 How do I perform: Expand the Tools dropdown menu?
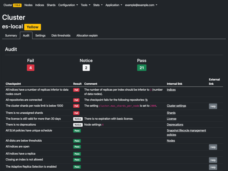coord(85,5)
